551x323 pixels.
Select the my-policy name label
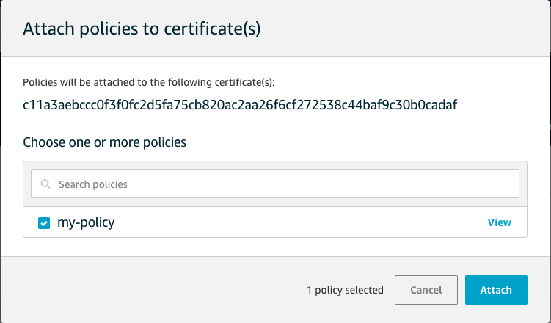coord(86,222)
